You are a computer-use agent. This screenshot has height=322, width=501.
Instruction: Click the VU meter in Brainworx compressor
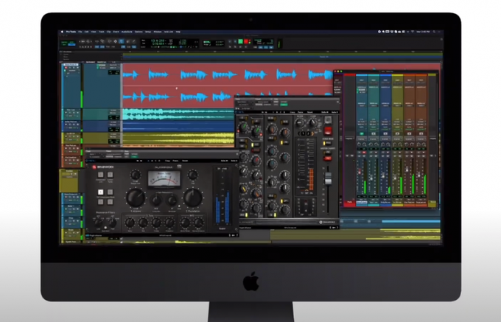click(x=164, y=178)
